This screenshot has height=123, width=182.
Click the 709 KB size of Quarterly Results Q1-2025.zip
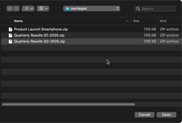click(x=150, y=35)
